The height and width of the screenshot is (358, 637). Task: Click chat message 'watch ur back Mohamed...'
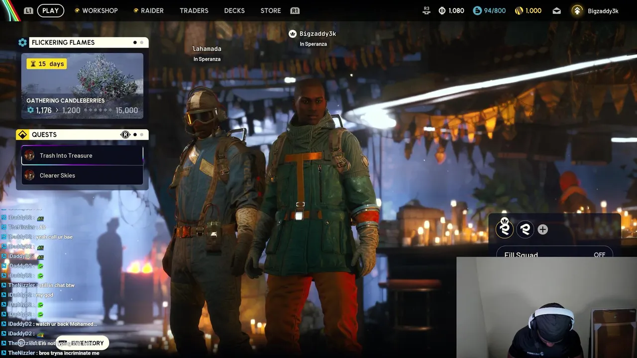click(67, 324)
